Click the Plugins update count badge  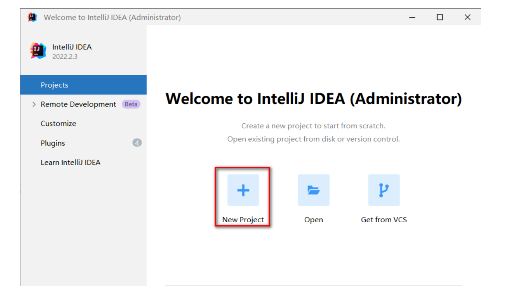point(137,143)
